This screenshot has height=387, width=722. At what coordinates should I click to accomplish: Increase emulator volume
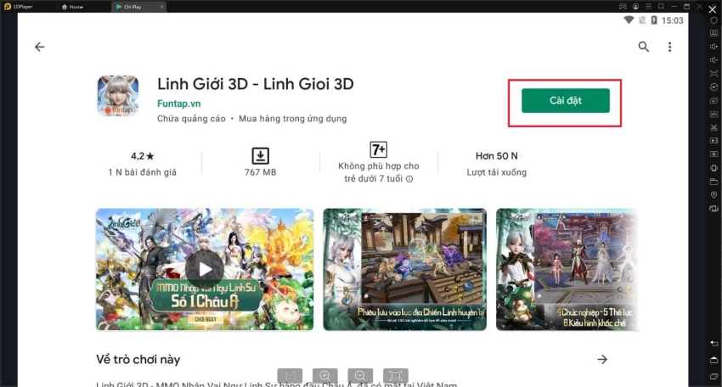click(714, 47)
